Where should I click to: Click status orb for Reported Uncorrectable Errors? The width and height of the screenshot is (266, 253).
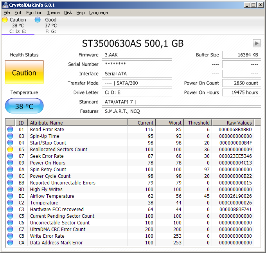[10, 183]
